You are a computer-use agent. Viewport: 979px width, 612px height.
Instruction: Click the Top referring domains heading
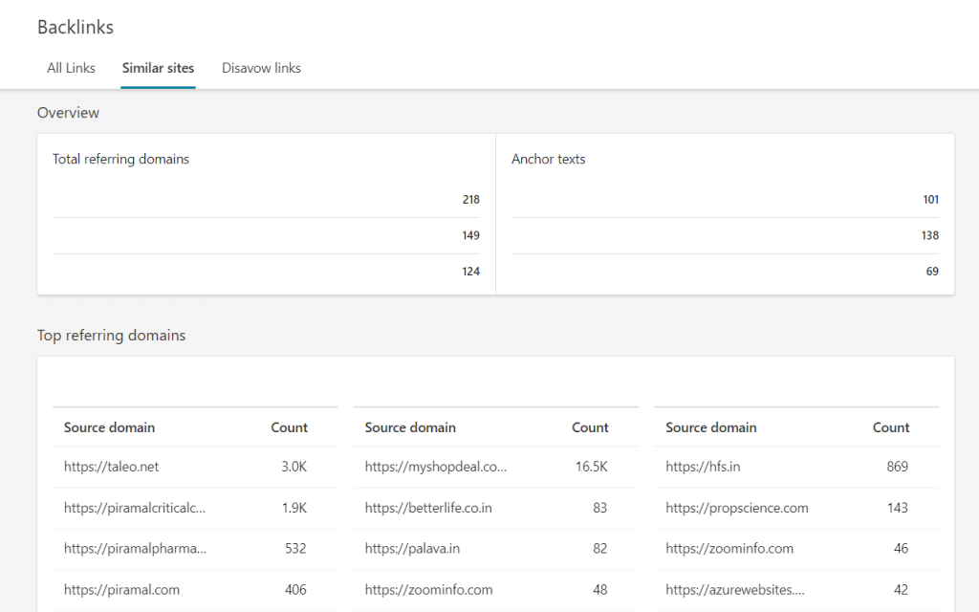click(x=111, y=336)
